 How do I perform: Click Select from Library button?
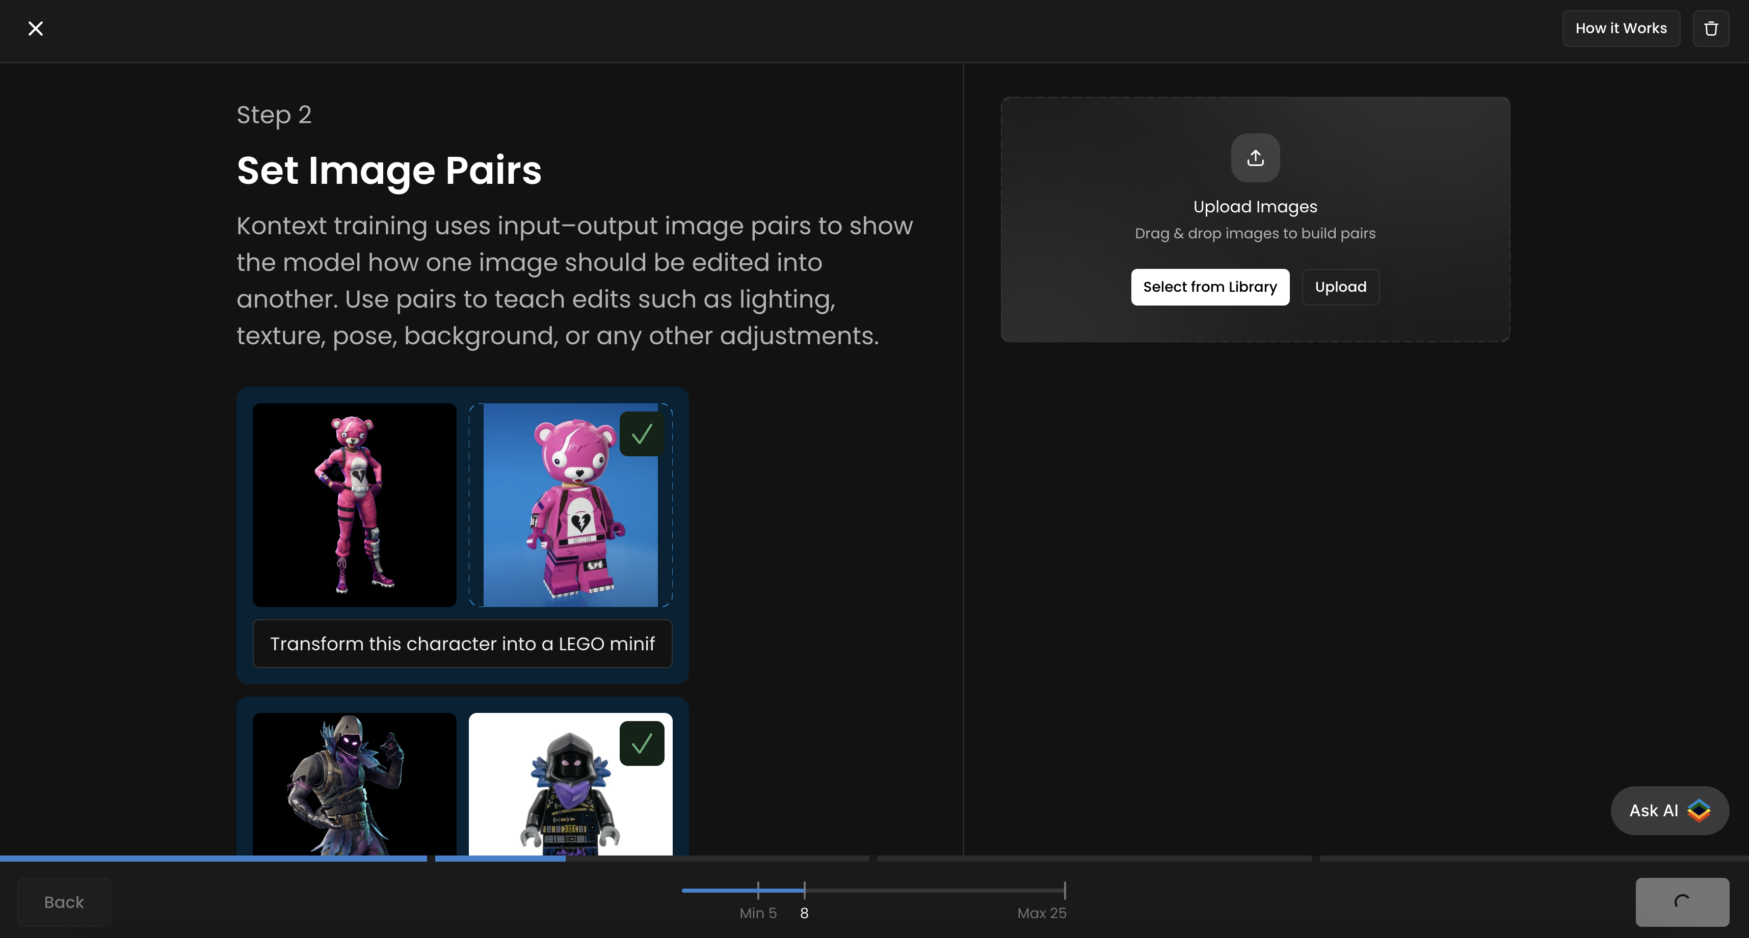(x=1209, y=287)
